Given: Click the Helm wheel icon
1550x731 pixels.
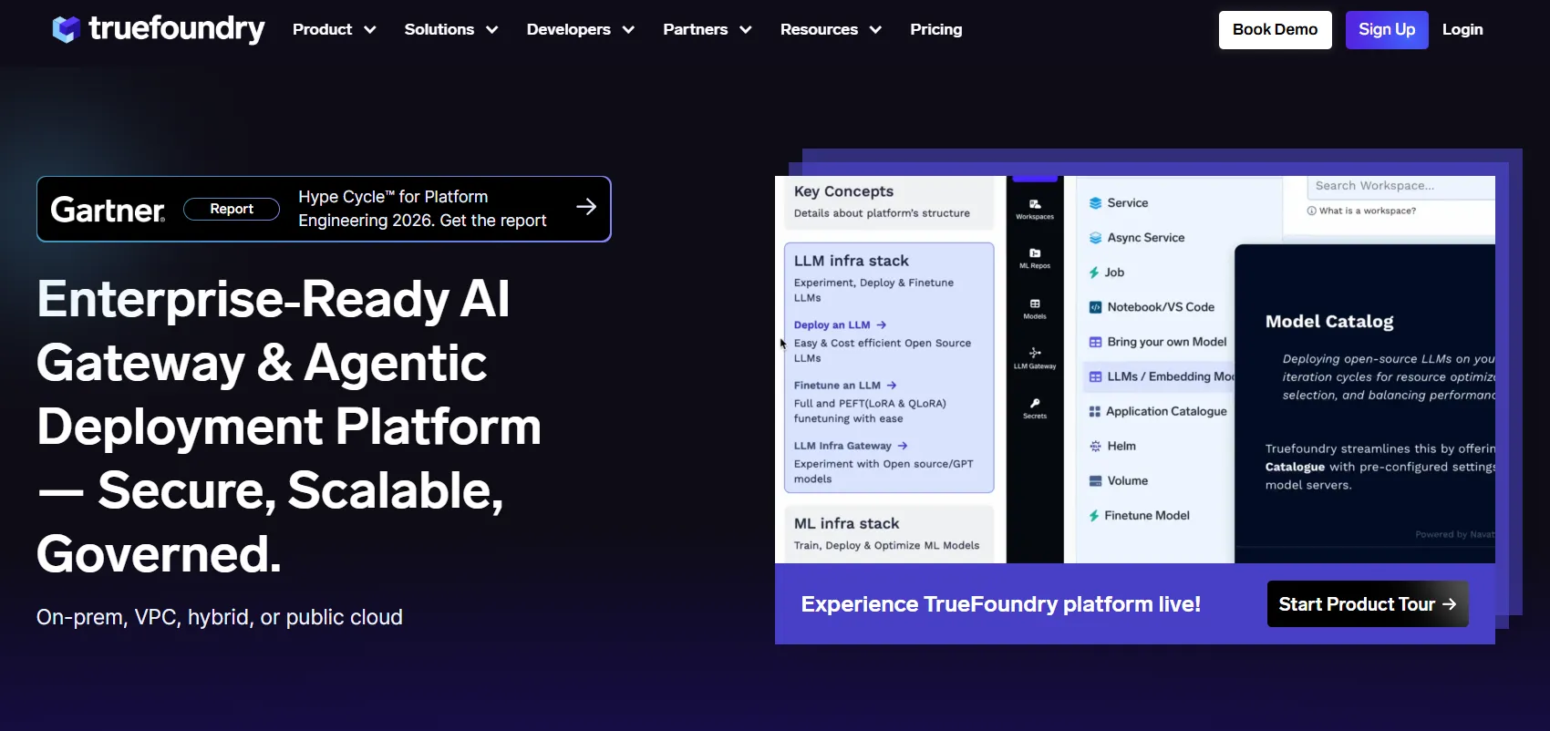Looking at the screenshot, I should click(x=1095, y=446).
